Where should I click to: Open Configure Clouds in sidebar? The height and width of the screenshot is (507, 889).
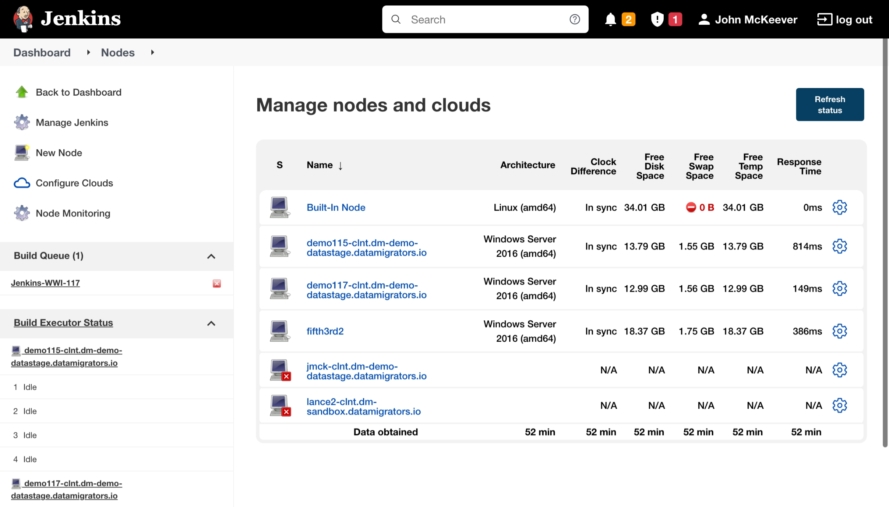click(x=74, y=183)
